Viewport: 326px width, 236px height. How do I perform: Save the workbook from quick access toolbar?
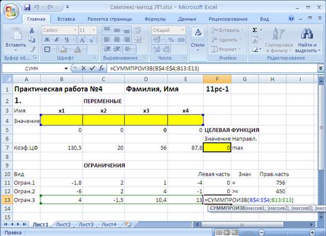pyautogui.click(x=27, y=7)
